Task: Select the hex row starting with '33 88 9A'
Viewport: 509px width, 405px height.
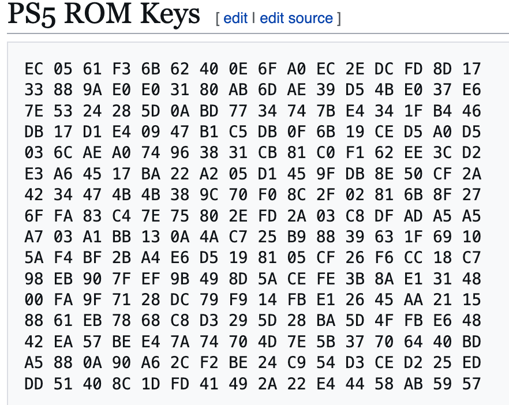Action: point(252,90)
